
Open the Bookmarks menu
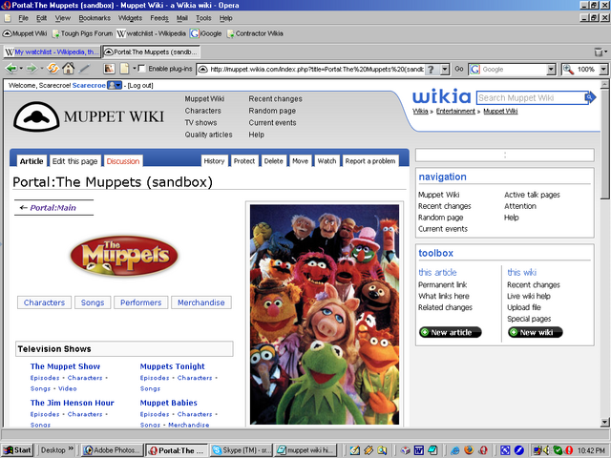95,18
